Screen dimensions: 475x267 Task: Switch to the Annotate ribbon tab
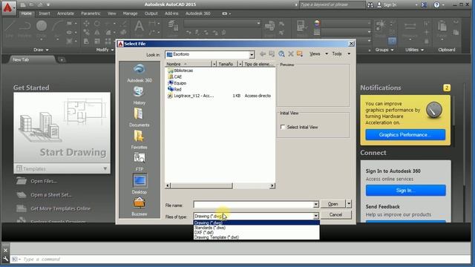(x=65, y=13)
